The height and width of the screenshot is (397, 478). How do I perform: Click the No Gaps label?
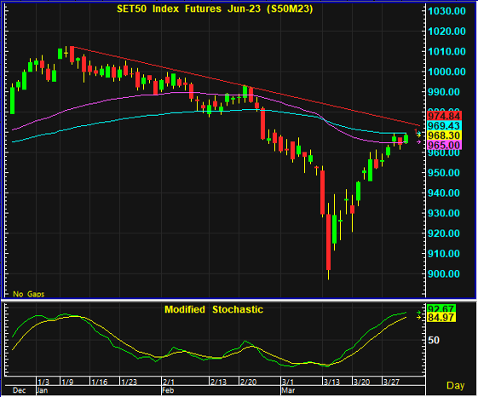(x=29, y=294)
